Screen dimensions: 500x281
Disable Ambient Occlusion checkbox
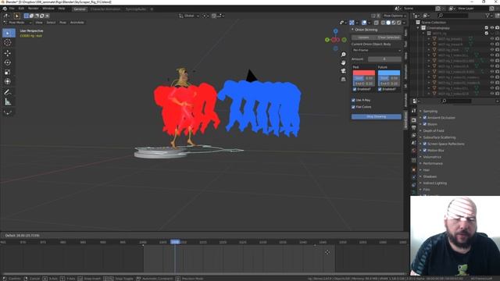pyautogui.click(x=425, y=118)
